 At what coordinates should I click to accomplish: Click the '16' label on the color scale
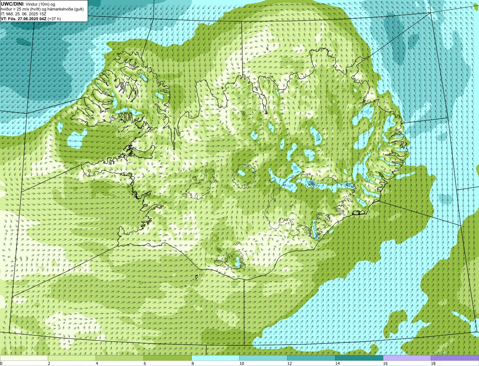coord(385,363)
